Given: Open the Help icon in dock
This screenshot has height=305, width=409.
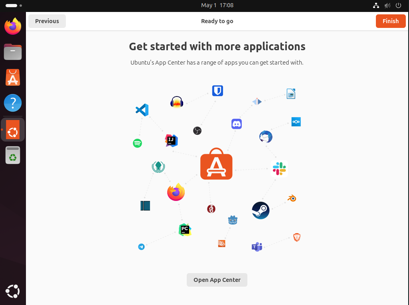Looking at the screenshot, I should tap(13, 103).
